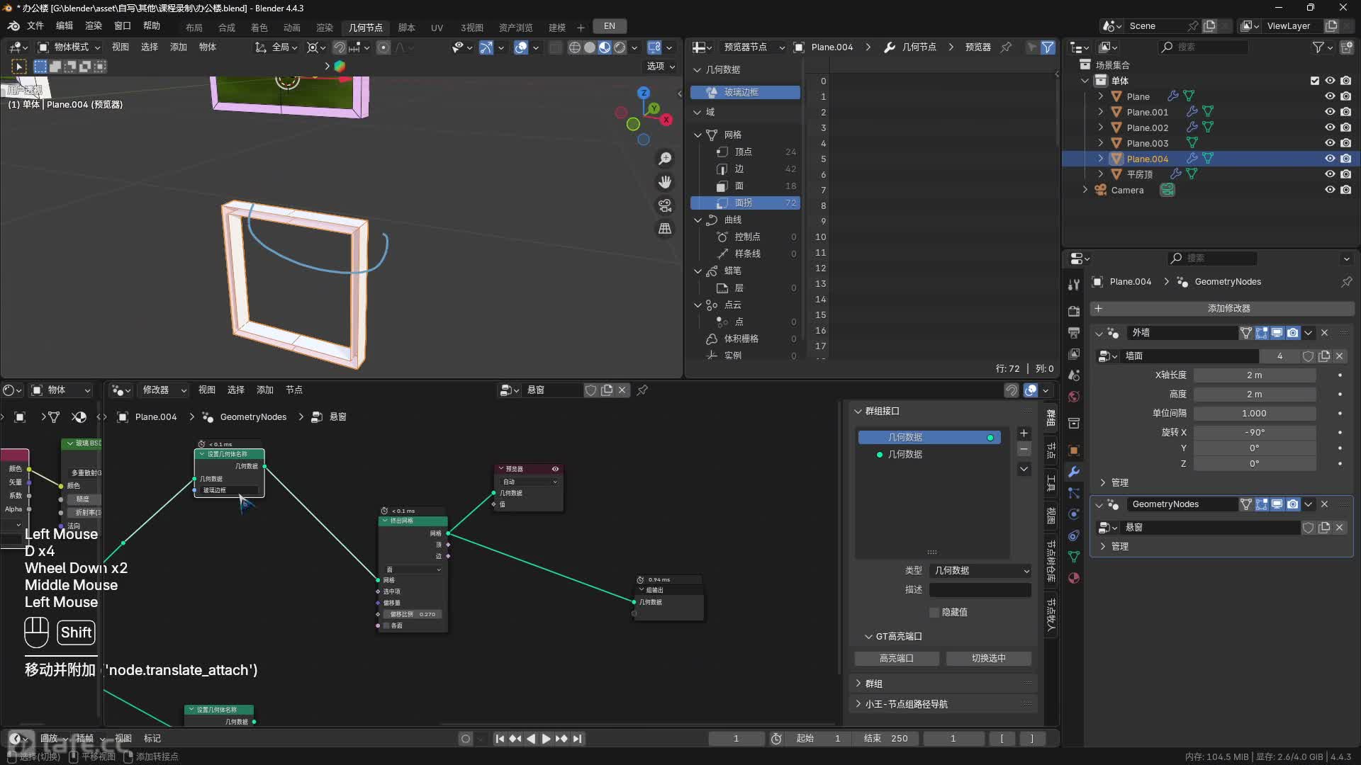
Task: Switch to the 建模 workspace tab
Action: pyautogui.click(x=557, y=28)
